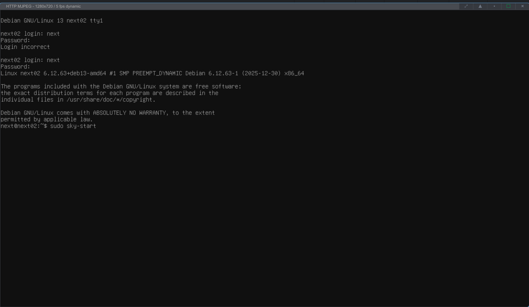This screenshot has width=529, height=307.
Task: Click the Debian GNU/Linux 13 banner line
Action: tap(52, 21)
